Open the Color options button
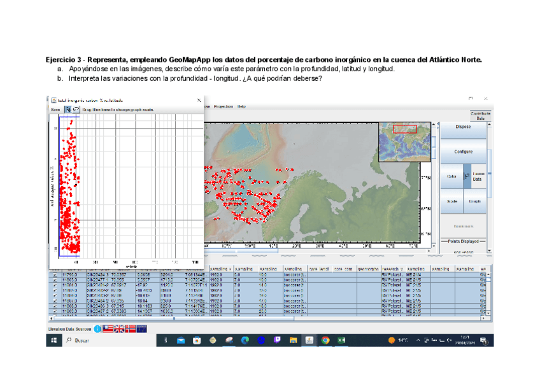The width and height of the screenshot is (540, 382). (451, 176)
